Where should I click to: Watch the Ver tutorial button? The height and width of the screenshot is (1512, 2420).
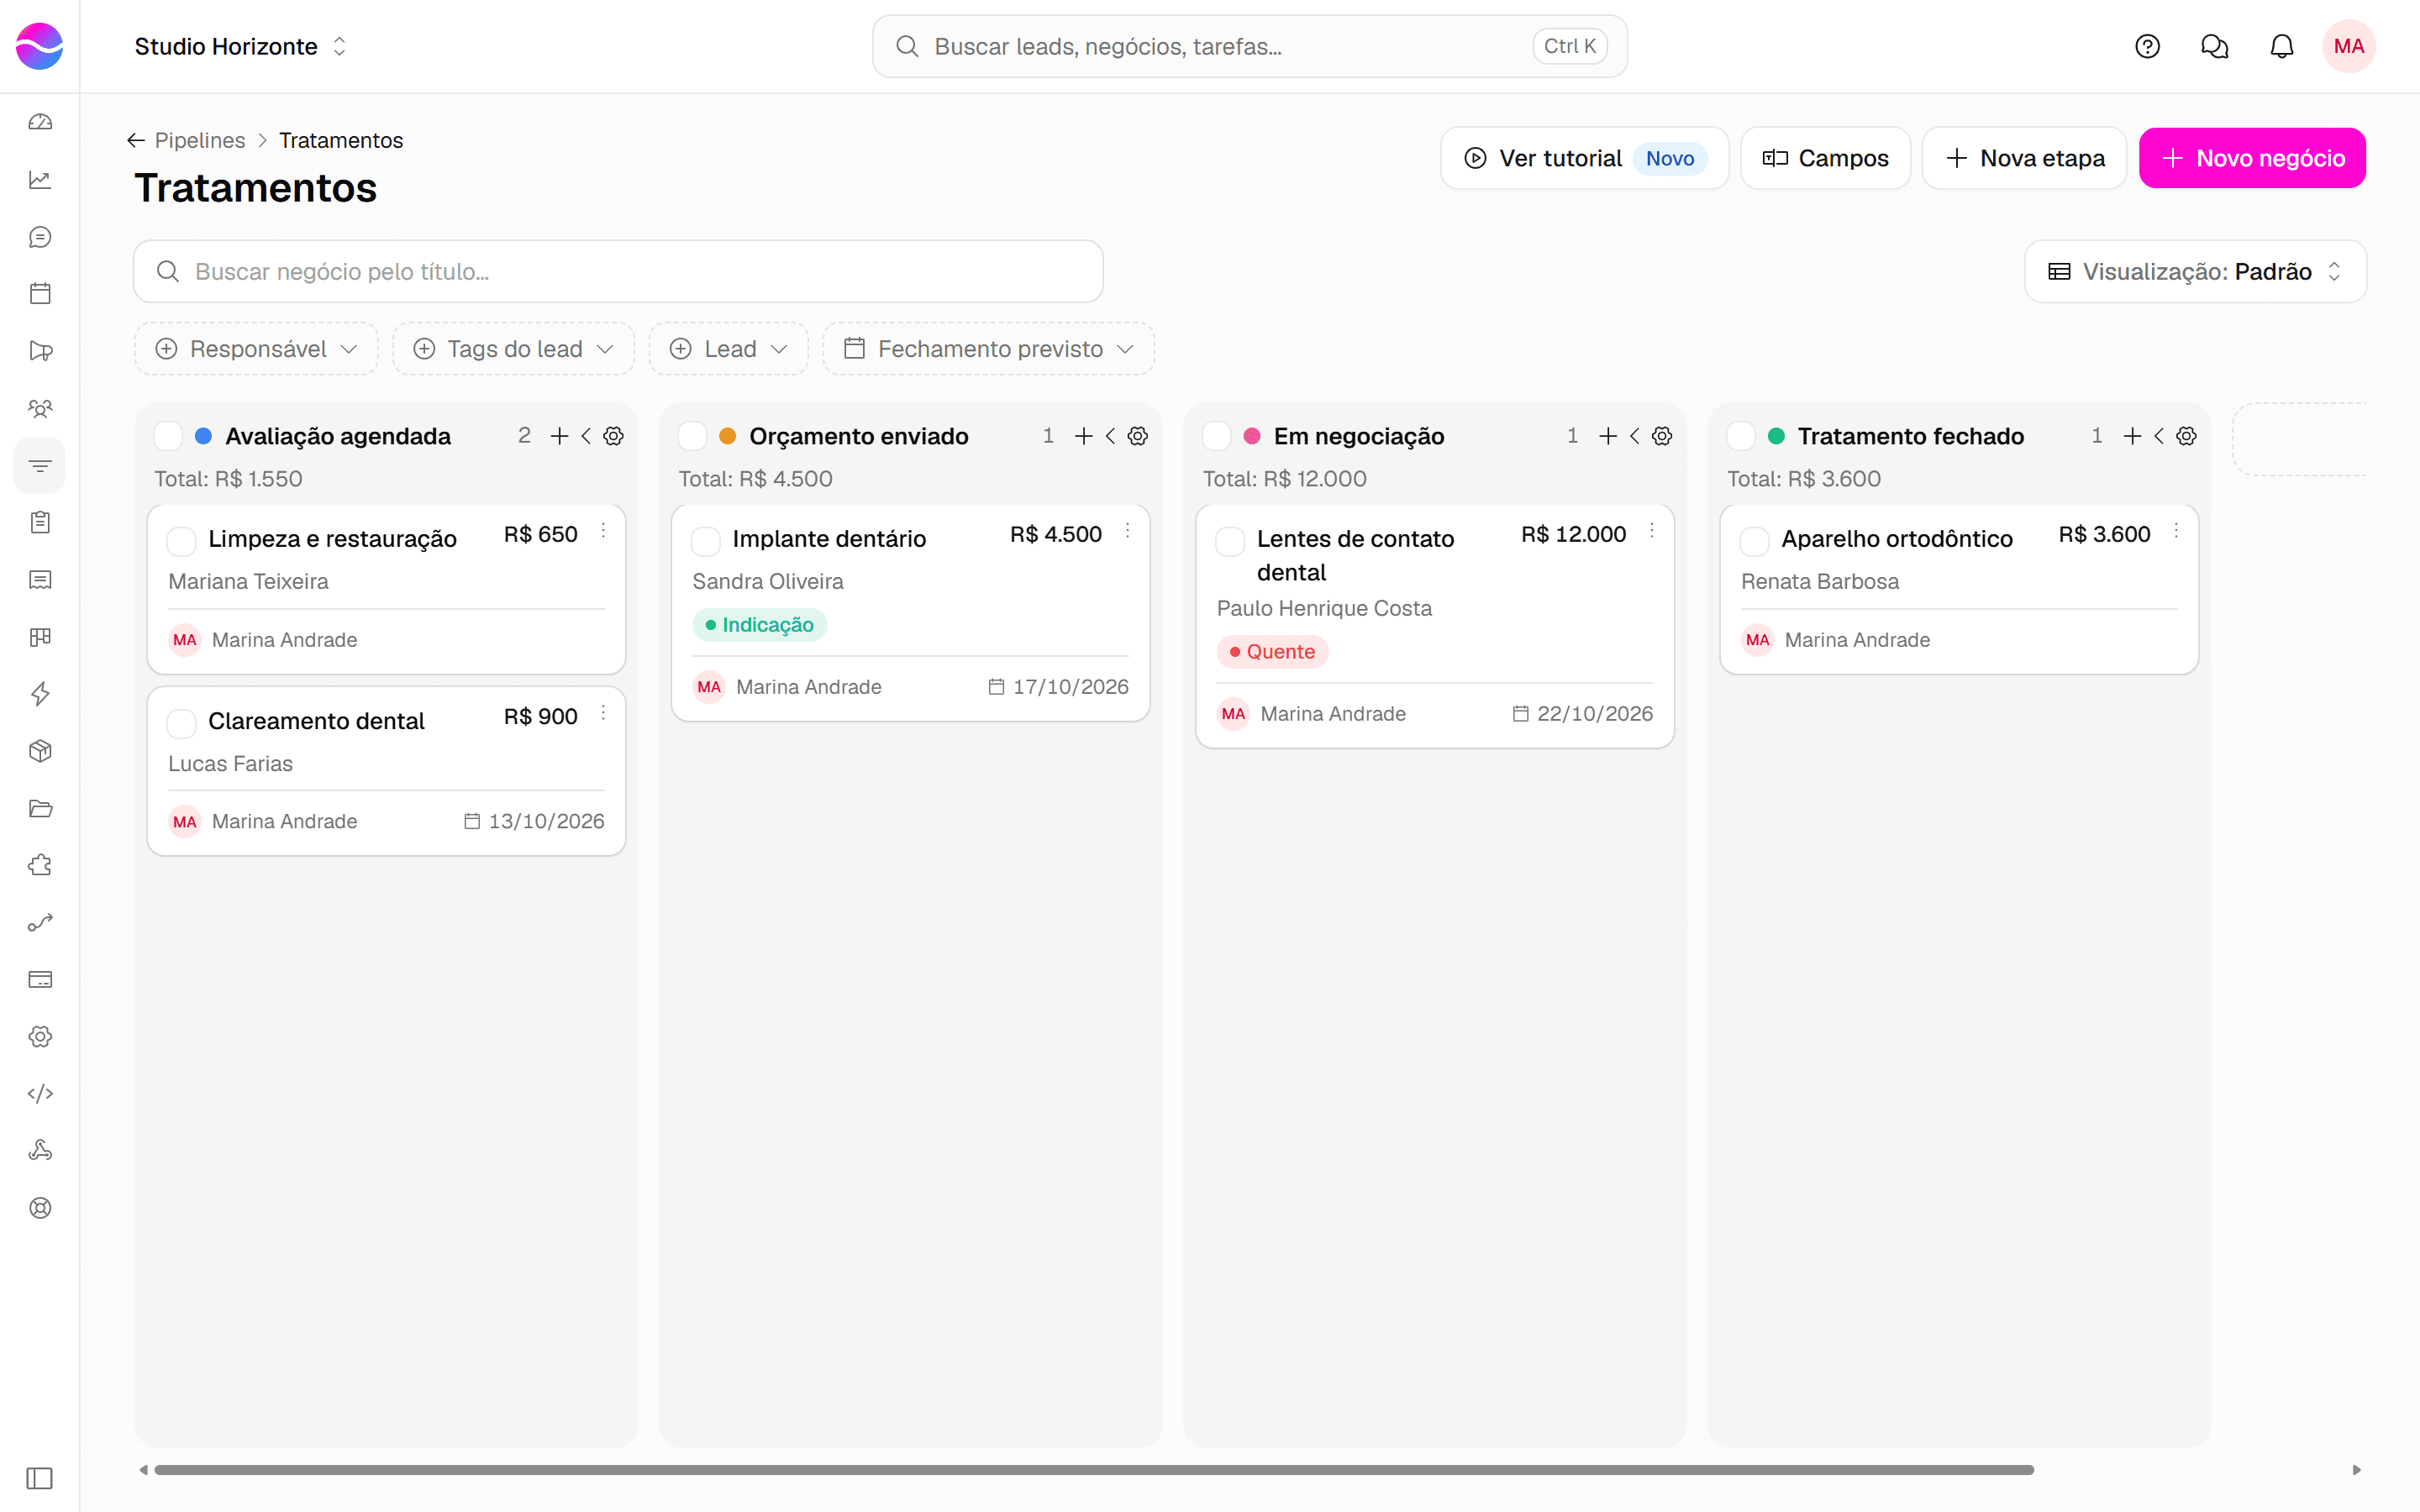pyautogui.click(x=1585, y=158)
